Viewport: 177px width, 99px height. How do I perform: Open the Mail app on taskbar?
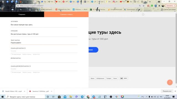[x=65, y=97]
